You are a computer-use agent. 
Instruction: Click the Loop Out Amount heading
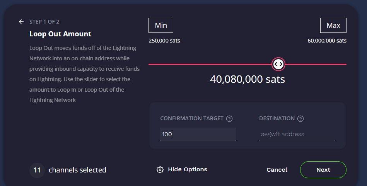click(60, 34)
